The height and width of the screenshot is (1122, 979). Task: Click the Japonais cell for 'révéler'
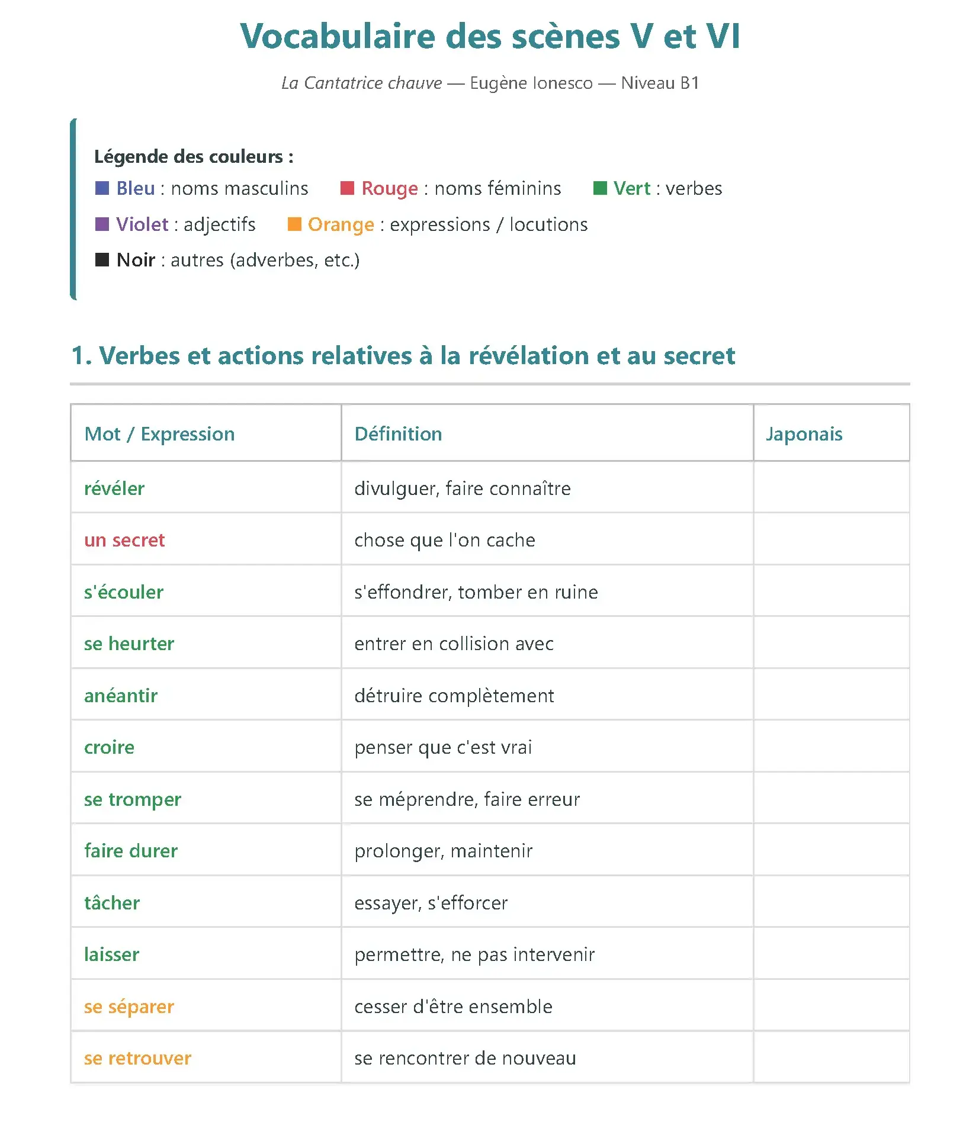click(x=831, y=488)
